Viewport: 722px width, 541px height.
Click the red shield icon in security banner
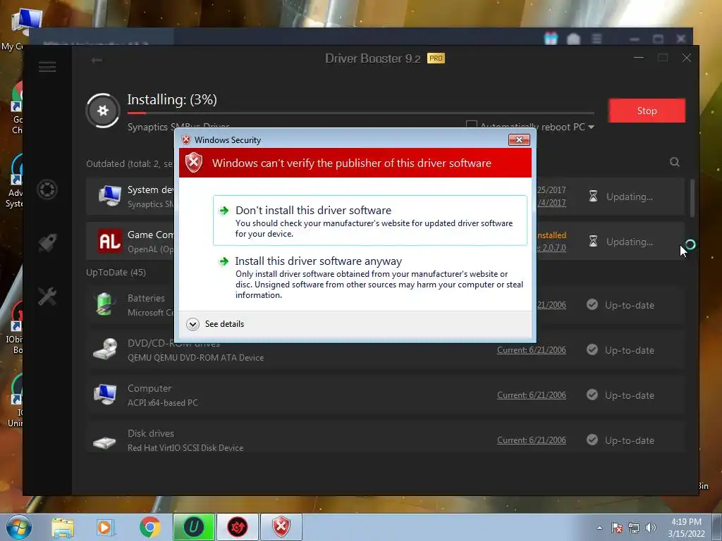(194, 163)
